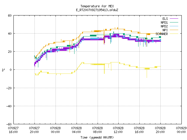Click the NPD1 legend label

[x=164, y=22]
